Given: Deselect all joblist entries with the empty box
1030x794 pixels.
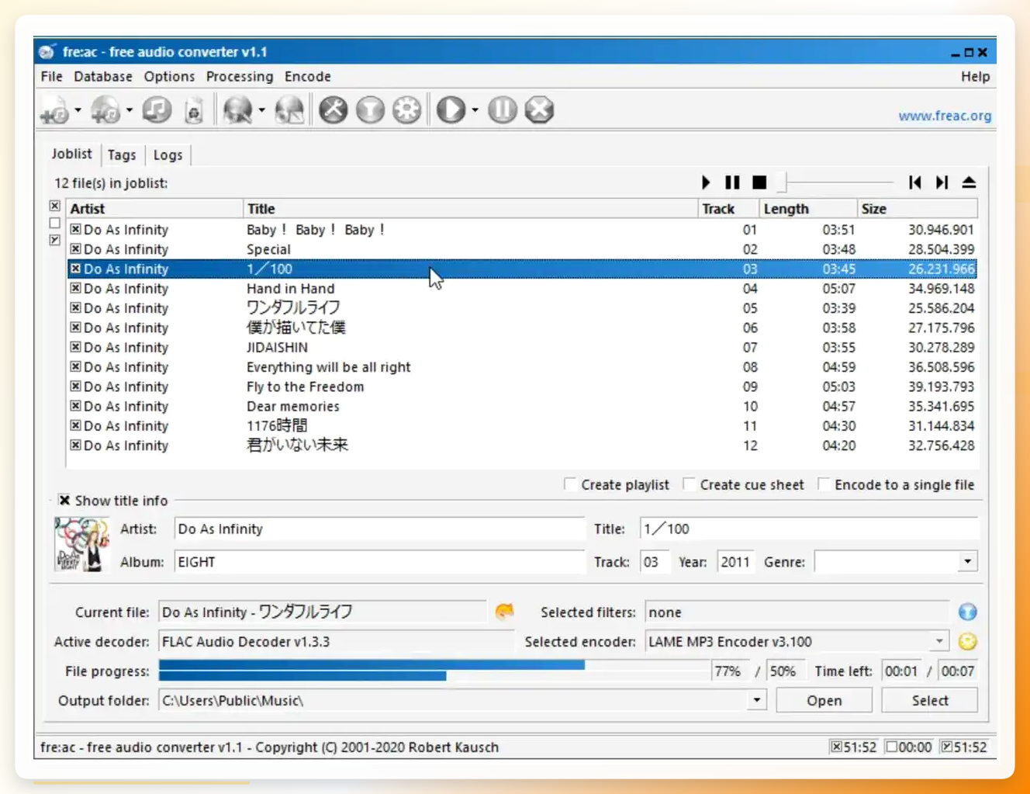Looking at the screenshot, I should point(54,223).
